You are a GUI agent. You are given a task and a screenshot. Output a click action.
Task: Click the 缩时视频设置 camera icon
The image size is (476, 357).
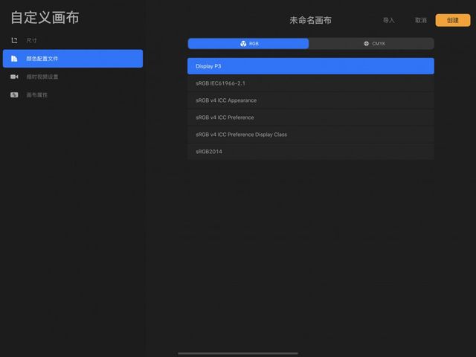coord(14,77)
